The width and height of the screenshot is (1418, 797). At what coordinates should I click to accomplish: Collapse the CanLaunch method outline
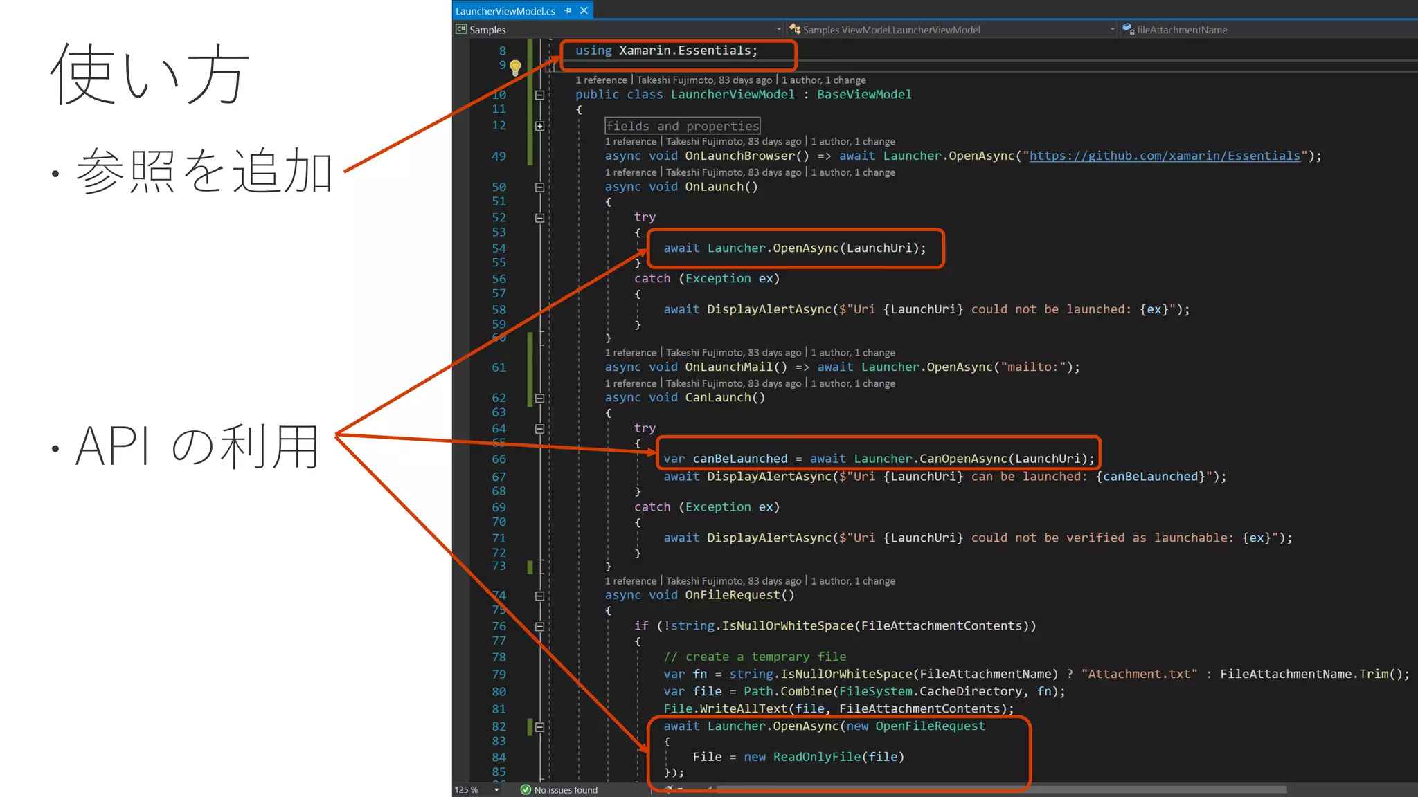(x=540, y=398)
